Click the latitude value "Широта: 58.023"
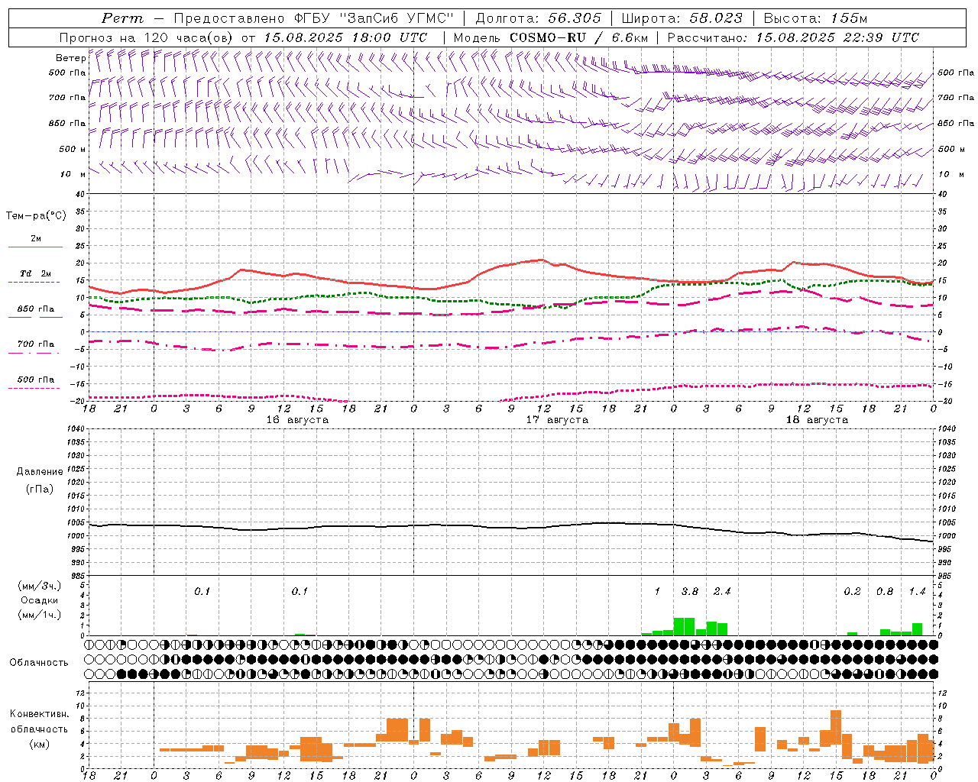 pyautogui.click(x=682, y=18)
